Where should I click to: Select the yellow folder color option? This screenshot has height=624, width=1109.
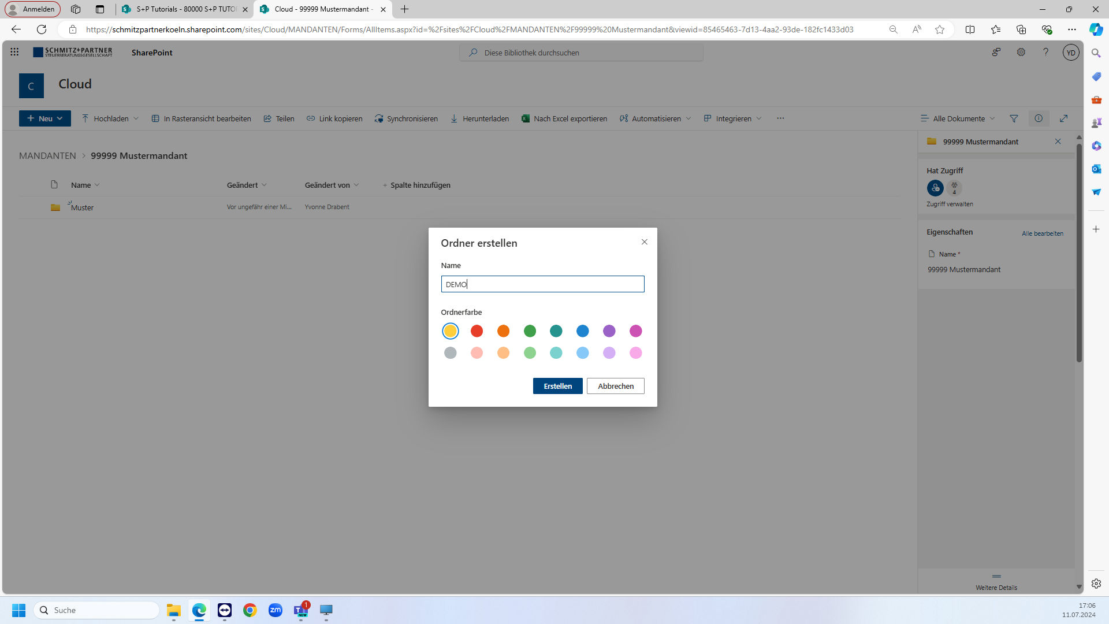(451, 331)
